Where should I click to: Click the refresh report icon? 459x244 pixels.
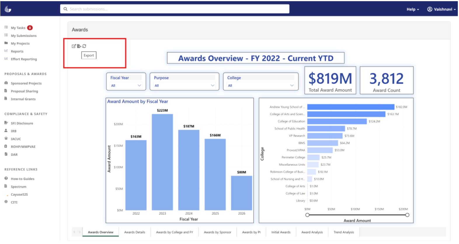[x=84, y=46]
